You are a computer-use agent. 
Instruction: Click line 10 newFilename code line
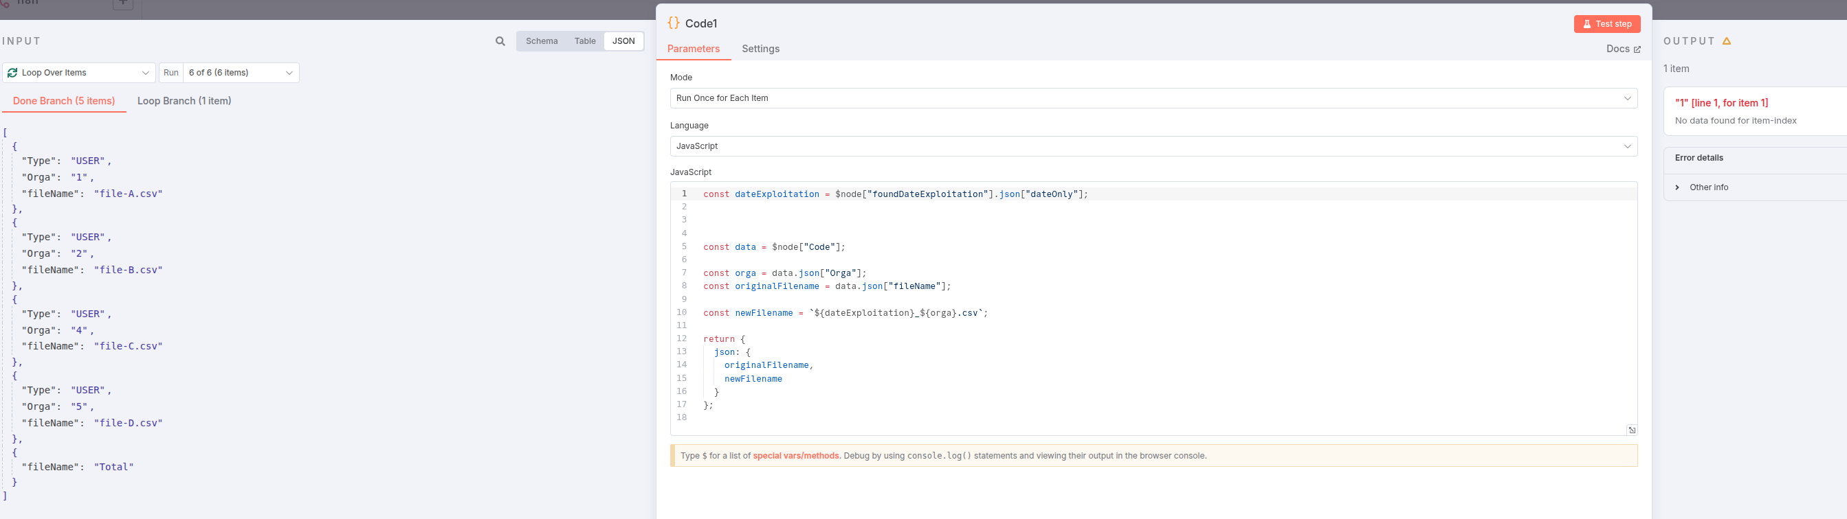click(845, 314)
